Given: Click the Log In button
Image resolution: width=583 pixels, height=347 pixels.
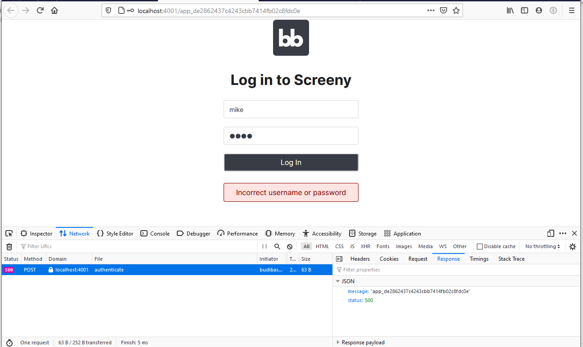Looking at the screenshot, I should [291, 162].
